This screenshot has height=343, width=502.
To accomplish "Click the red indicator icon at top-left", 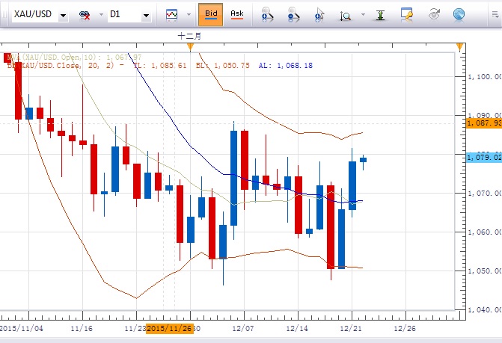I will point(7,58).
